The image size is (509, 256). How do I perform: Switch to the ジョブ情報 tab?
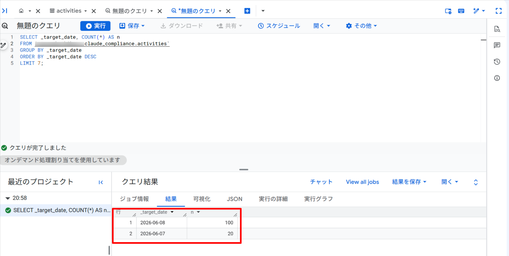click(134, 199)
